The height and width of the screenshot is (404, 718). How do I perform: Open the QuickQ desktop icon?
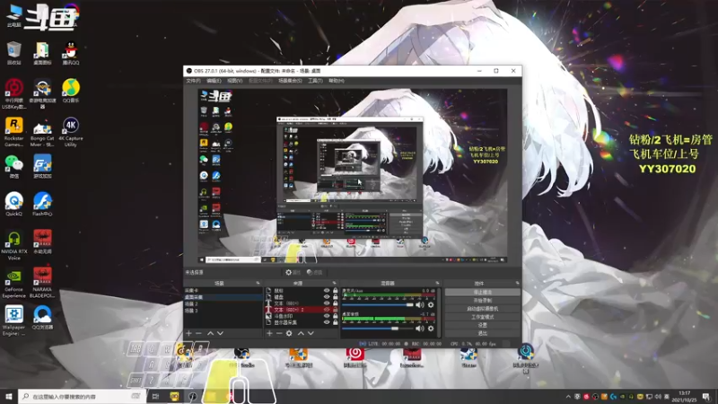[14, 204]
